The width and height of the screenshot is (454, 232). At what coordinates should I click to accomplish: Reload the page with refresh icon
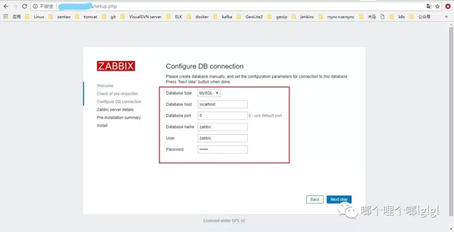coord(25,6)
